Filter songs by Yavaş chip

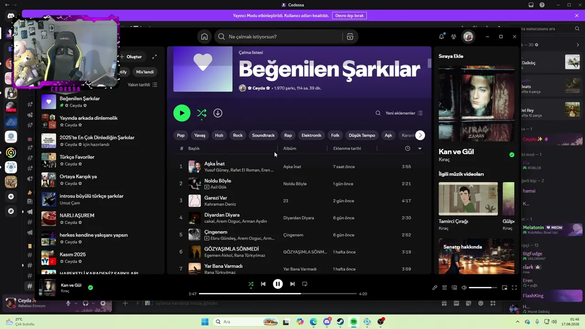click(200, 135)
